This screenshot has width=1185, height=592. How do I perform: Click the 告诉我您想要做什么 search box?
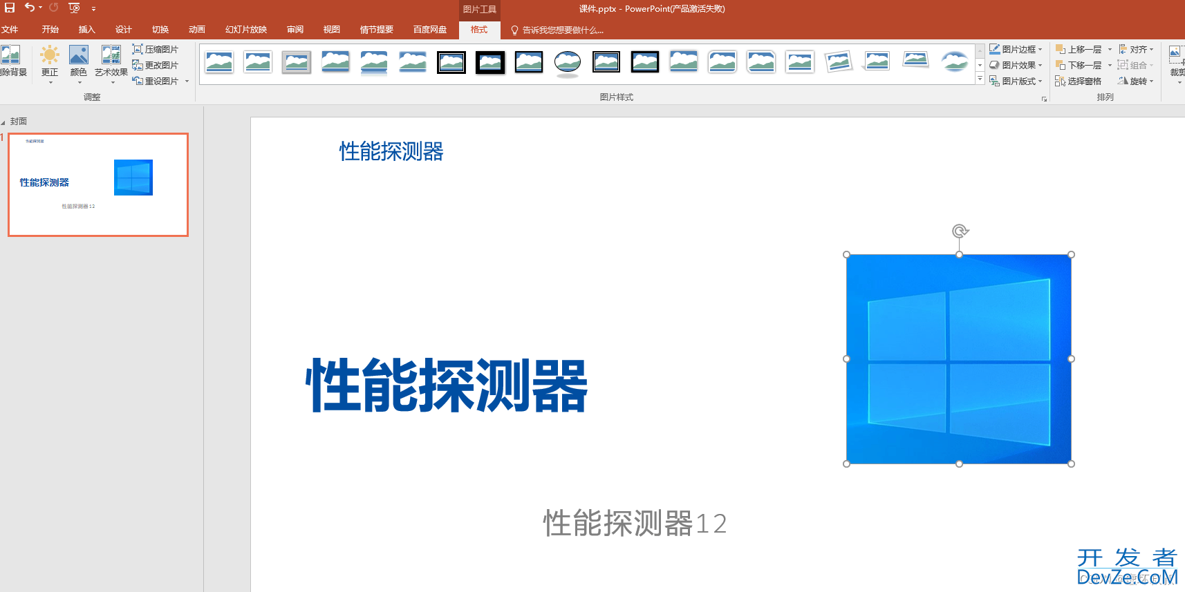tap(557, 30)
